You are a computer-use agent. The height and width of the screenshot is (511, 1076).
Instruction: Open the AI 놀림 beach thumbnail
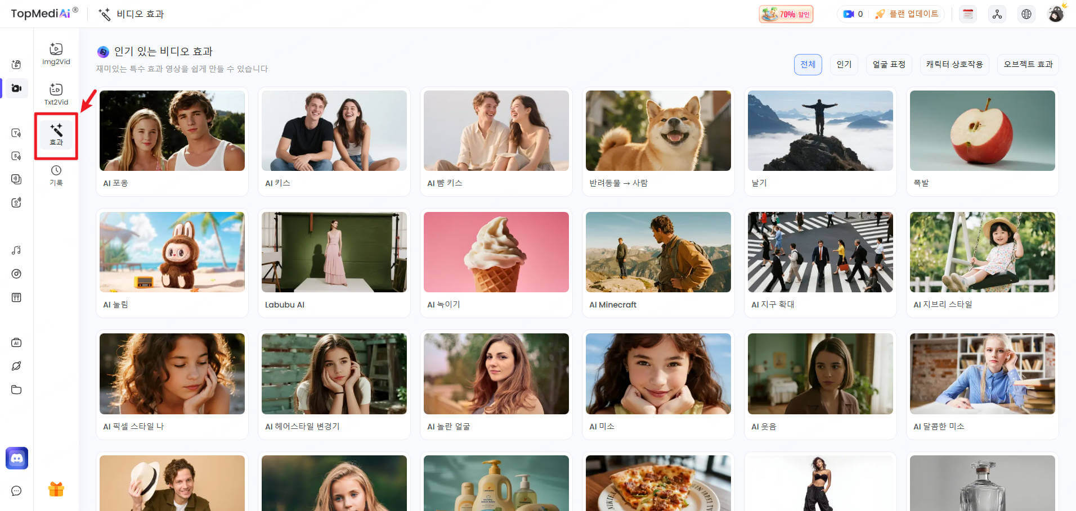172,252
